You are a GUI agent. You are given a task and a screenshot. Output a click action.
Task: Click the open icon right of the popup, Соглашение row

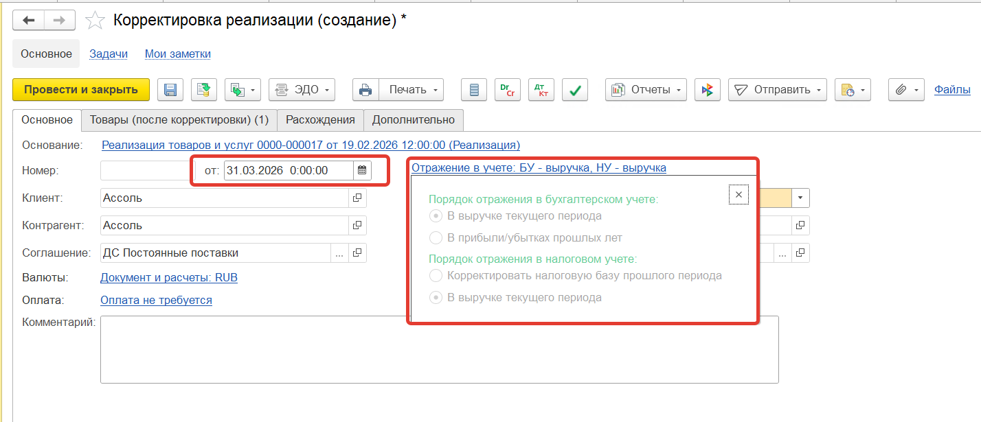800,253
